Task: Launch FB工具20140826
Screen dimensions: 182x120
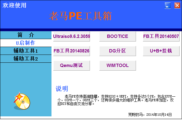Action: coord(71,51)
